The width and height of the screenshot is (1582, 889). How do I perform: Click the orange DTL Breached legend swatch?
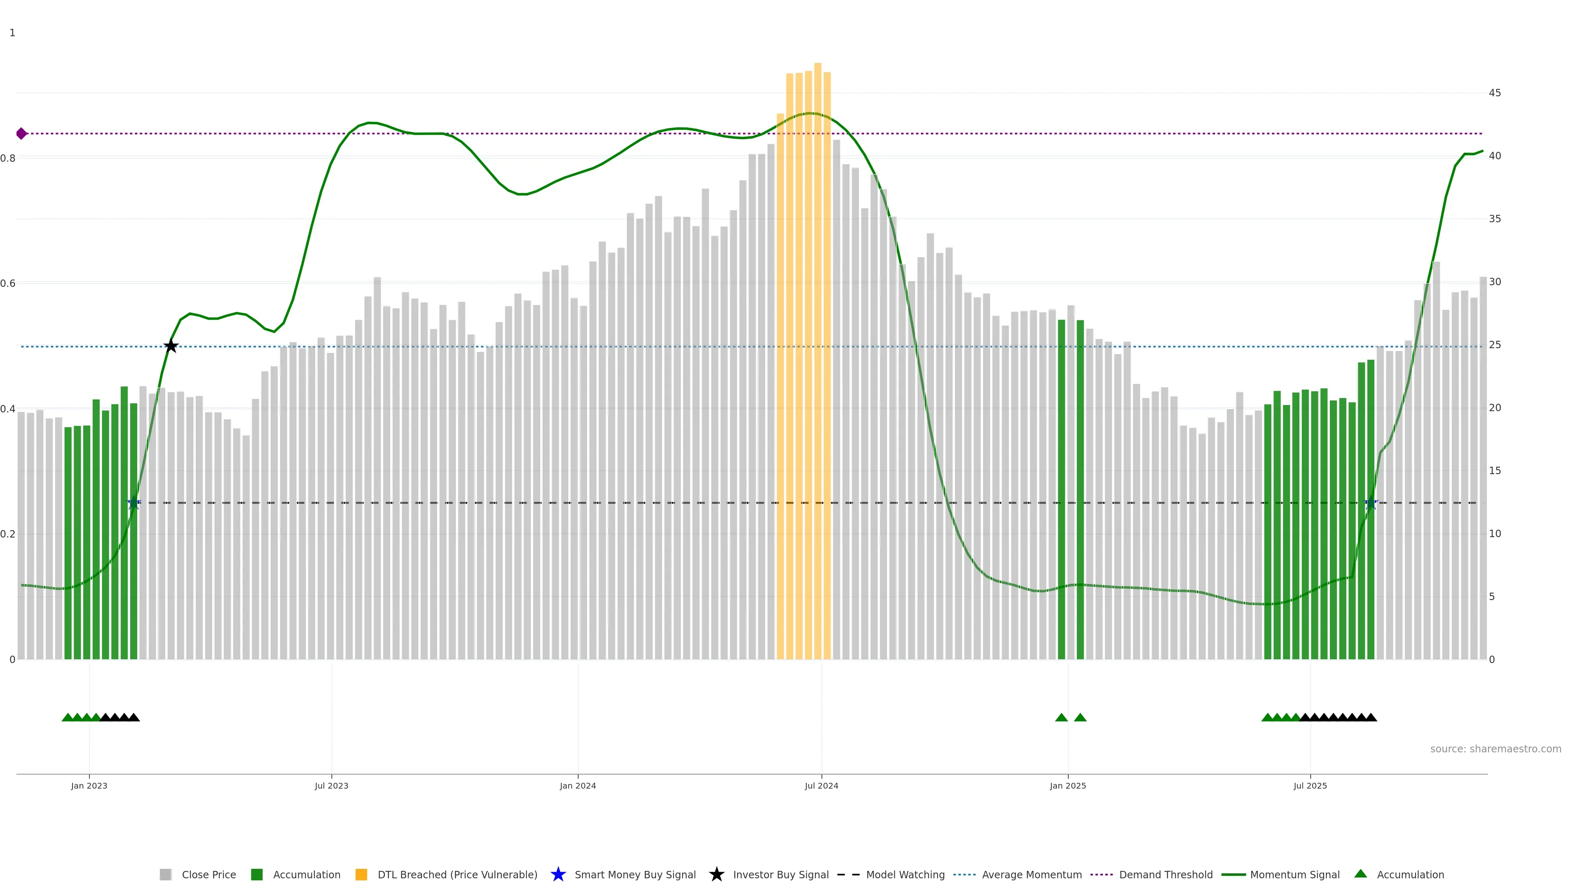(361, 874)
